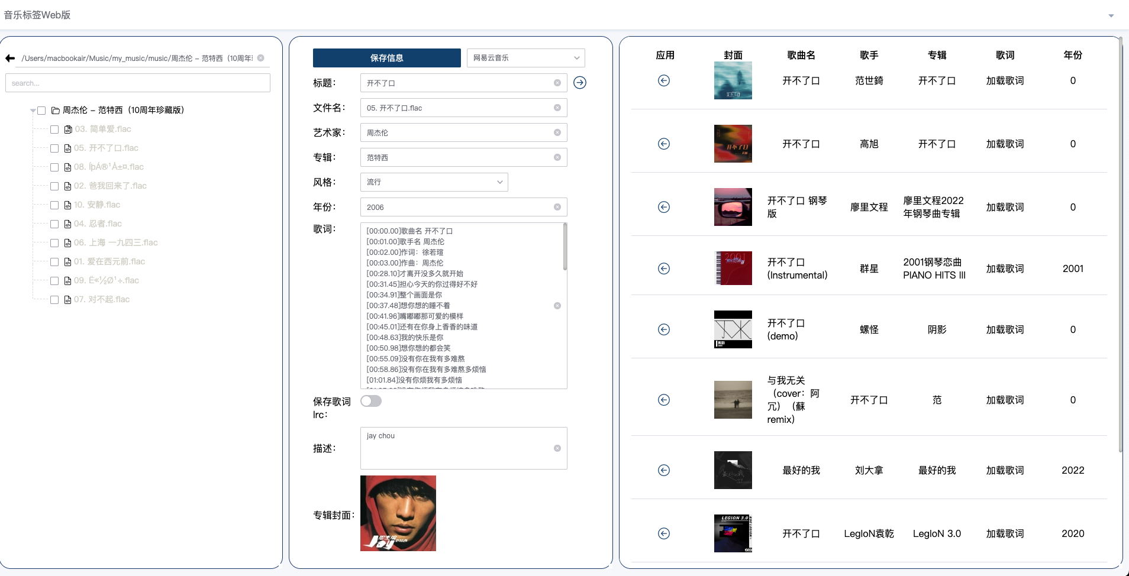Load lyrics for 高旭 row
Screen dimensions: 1129x576
(1005, 144)
